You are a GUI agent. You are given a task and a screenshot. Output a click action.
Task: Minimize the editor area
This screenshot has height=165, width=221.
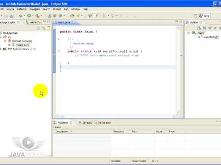tap(177, 21)
